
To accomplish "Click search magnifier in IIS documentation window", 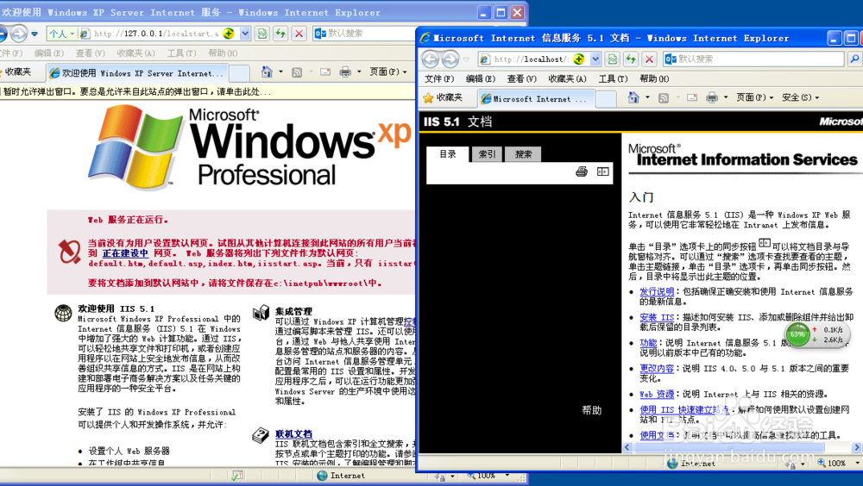I will coord(854,59).
